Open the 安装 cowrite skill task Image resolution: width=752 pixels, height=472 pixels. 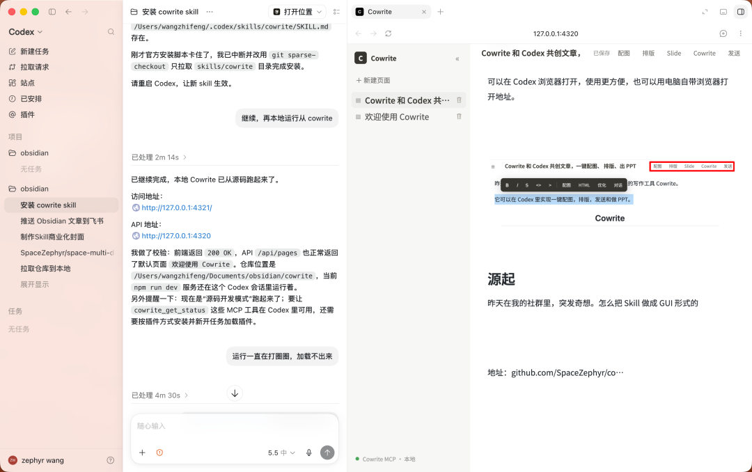tap(61, 205)
